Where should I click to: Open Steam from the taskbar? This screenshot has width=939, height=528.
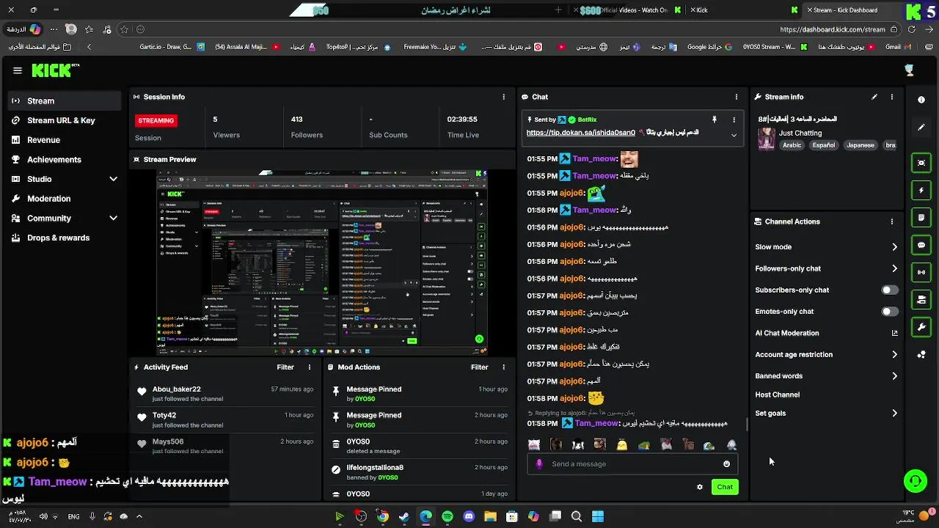pyautogui.click(x=404, y=516)
